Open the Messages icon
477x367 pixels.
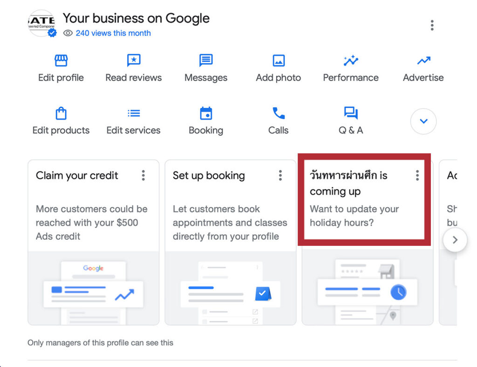pos(206,61)
